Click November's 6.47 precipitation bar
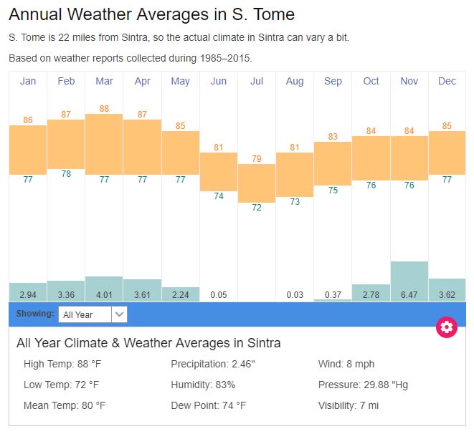The image size is (474, 434). click(409, 281)
